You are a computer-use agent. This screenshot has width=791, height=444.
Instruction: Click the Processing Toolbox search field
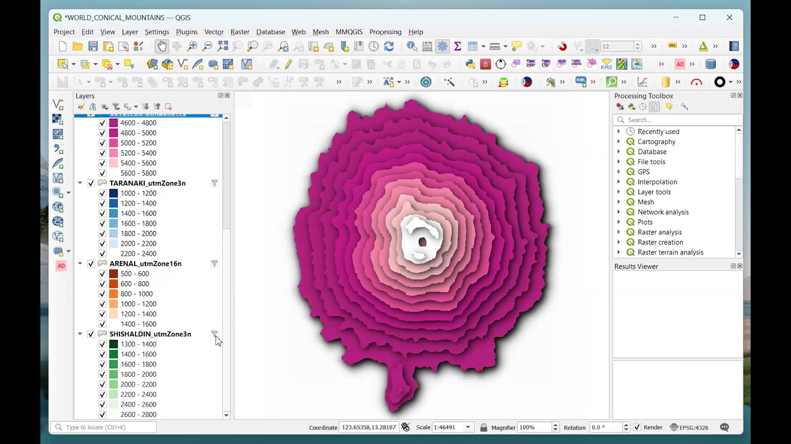click(x=678, y=120)
